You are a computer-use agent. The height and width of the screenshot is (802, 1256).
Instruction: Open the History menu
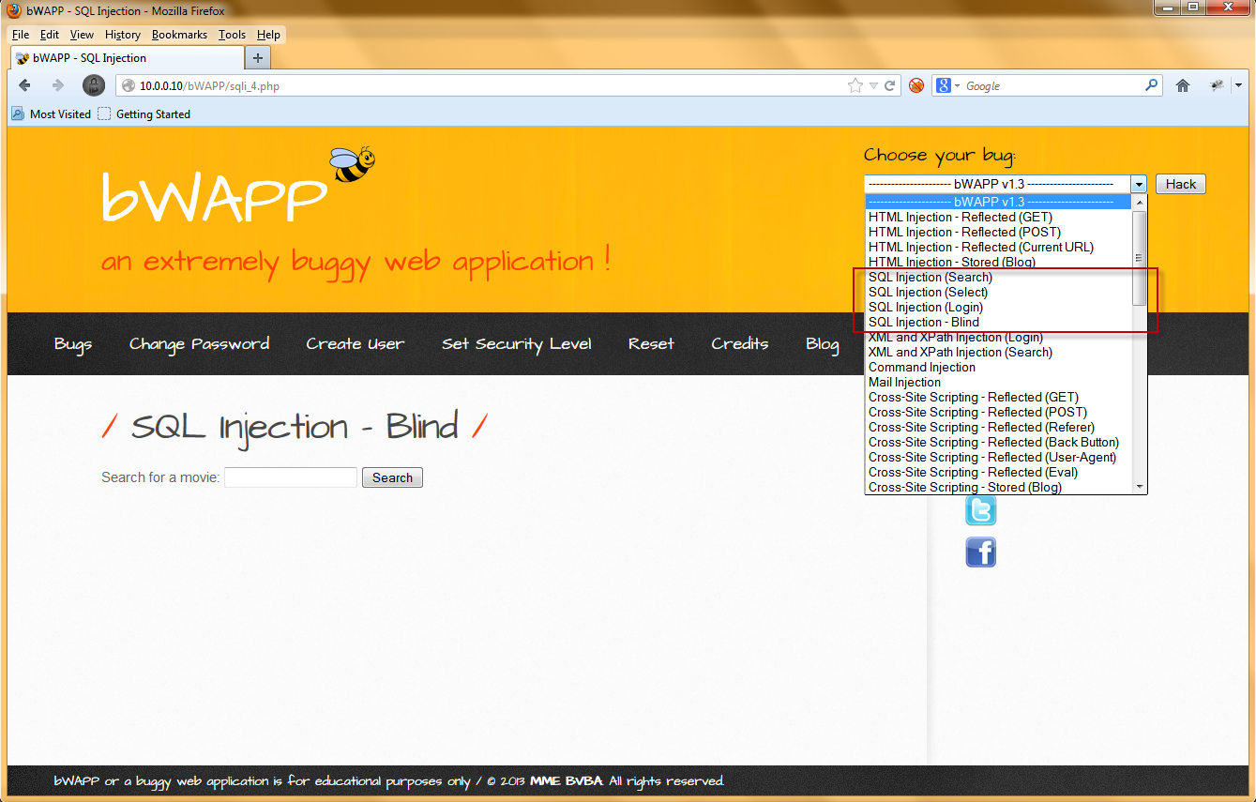(x=123, y=35)
